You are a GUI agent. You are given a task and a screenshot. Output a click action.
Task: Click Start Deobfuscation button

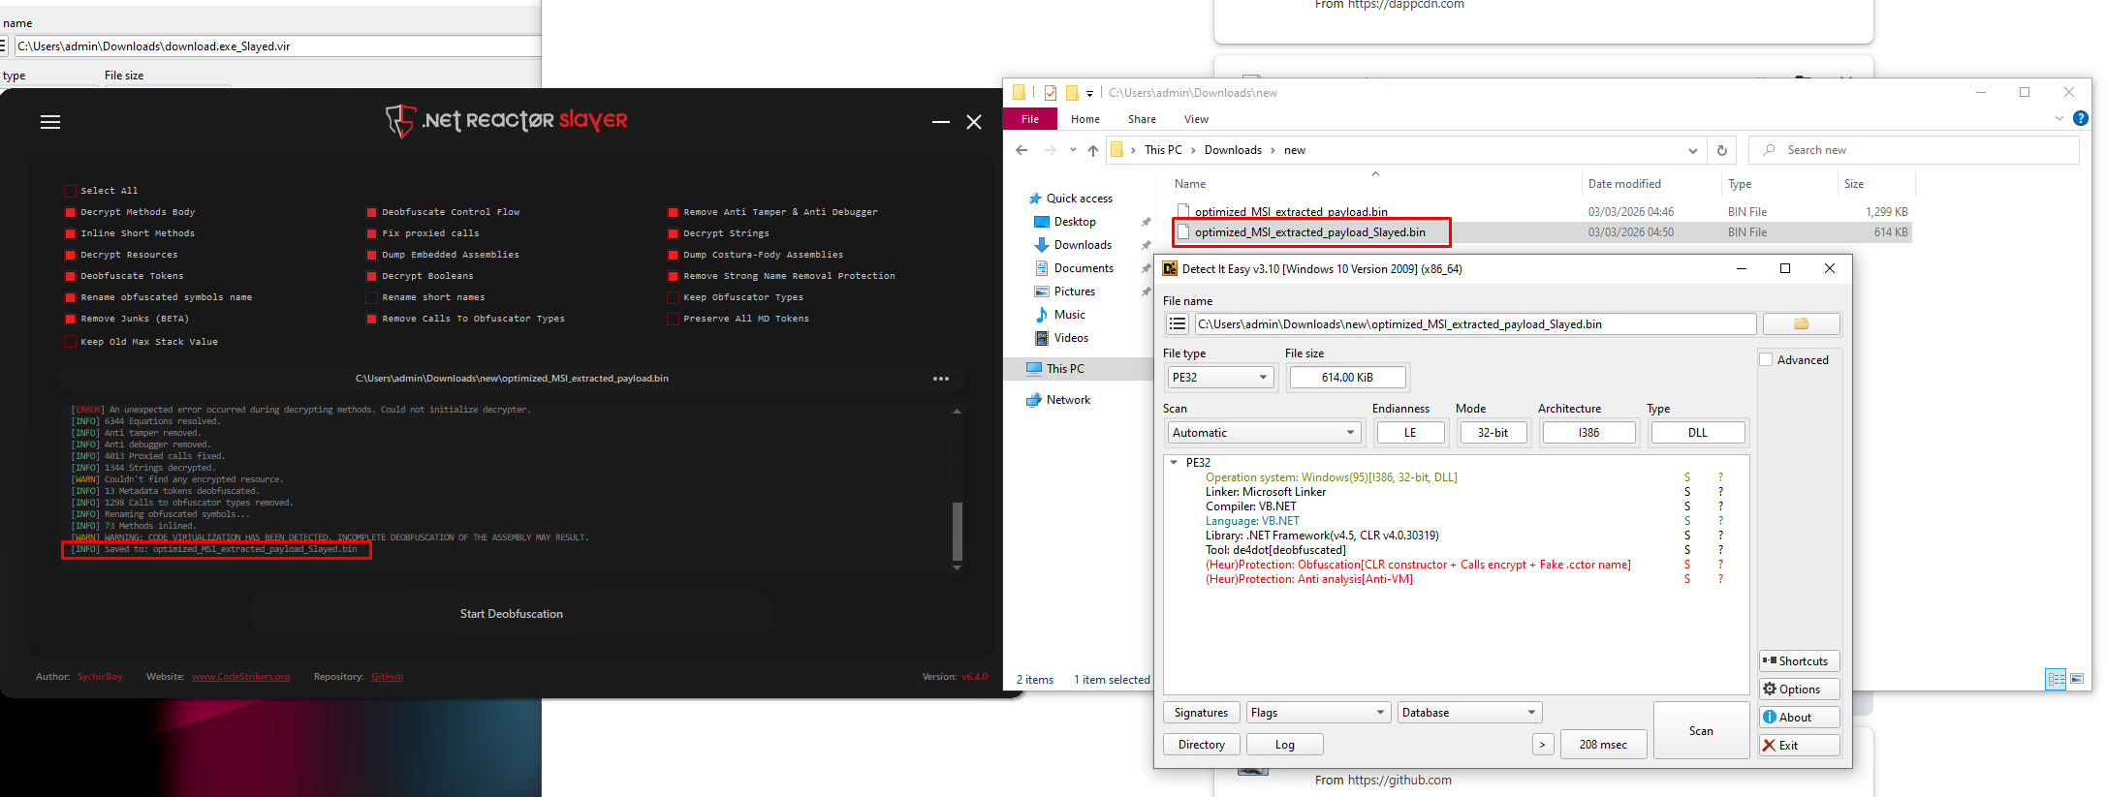click(512, 614)
